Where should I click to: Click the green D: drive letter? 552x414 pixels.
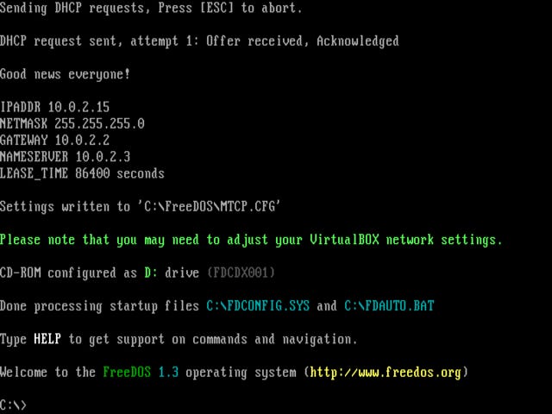151,273
